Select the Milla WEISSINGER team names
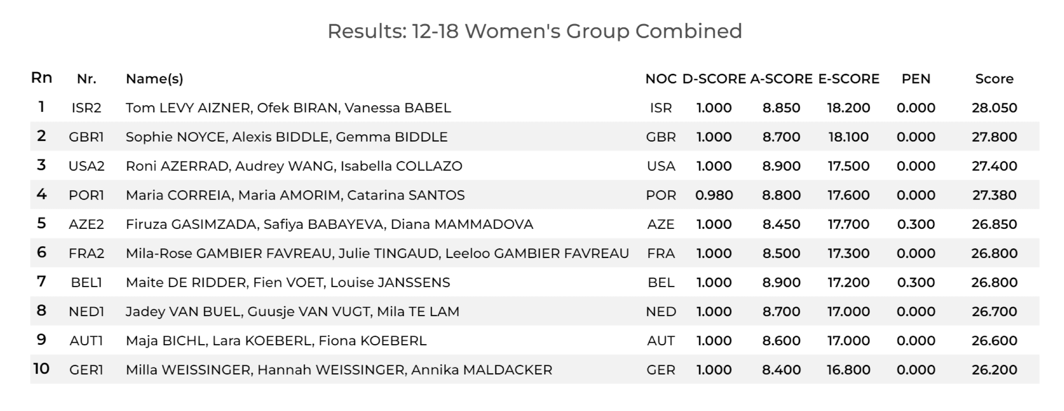 (x=339, y=370)
